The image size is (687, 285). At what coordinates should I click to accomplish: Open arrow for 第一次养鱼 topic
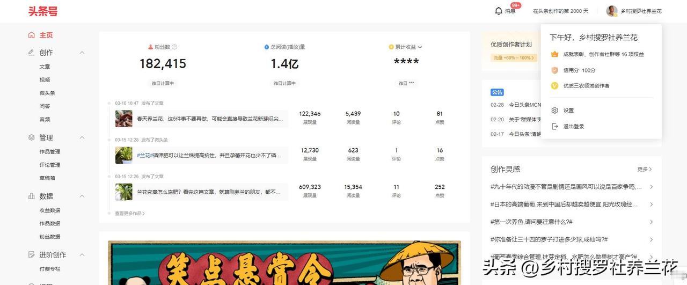click(x=651, y=222)
